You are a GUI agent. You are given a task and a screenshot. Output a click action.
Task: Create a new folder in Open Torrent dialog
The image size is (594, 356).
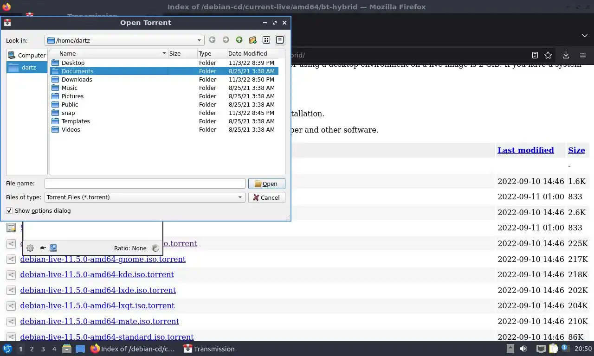click(x=252, y=40)
